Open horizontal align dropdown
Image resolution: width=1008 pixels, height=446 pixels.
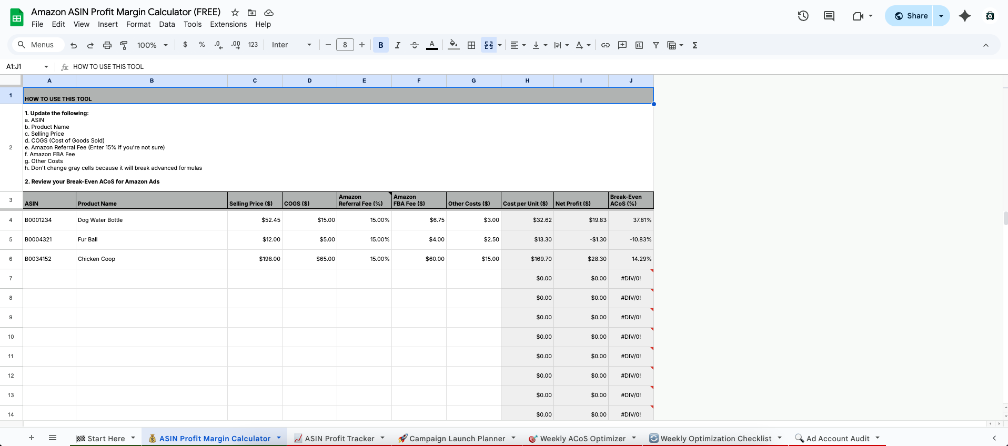click(518, 45)
